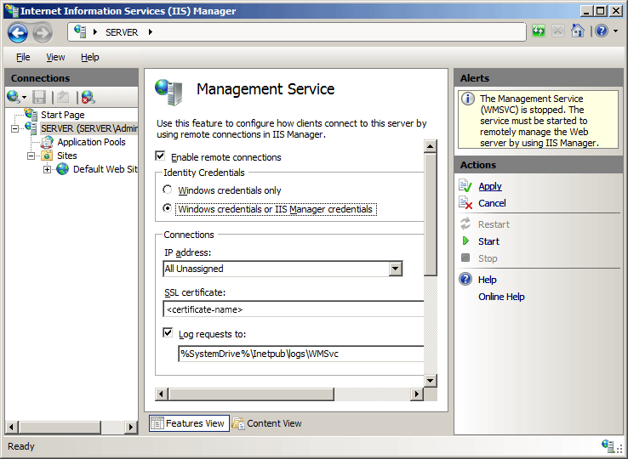Screen dimensions: 628x459
Task: Click the Back navigation arrow button
Action: coord(18,32)
